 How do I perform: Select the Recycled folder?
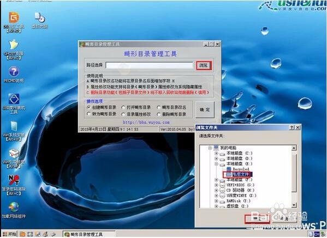point(241,169)
